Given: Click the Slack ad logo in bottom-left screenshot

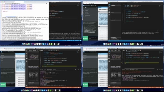Looking at the screenshot, I should 3,85.
